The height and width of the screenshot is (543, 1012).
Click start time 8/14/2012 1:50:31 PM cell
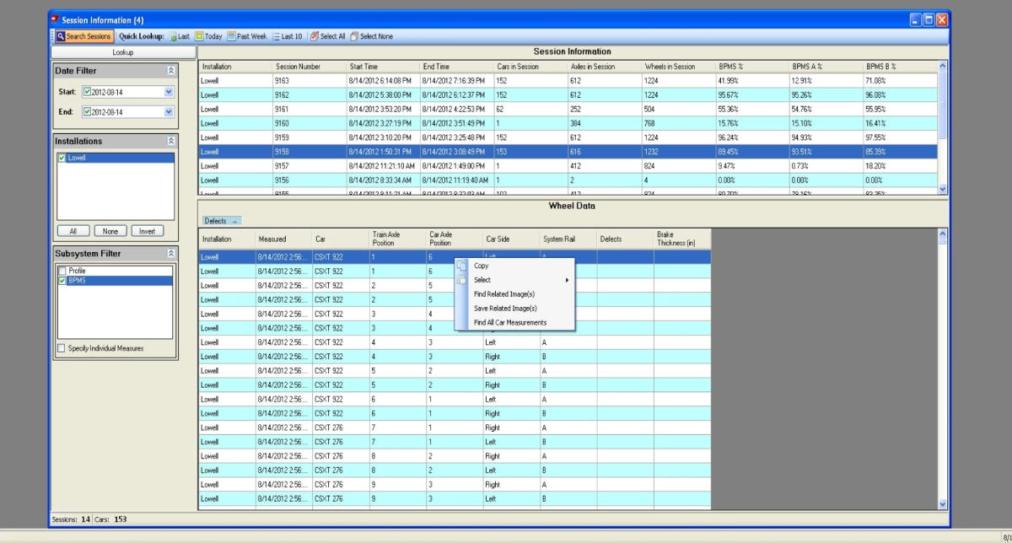[x=383, y=152]
